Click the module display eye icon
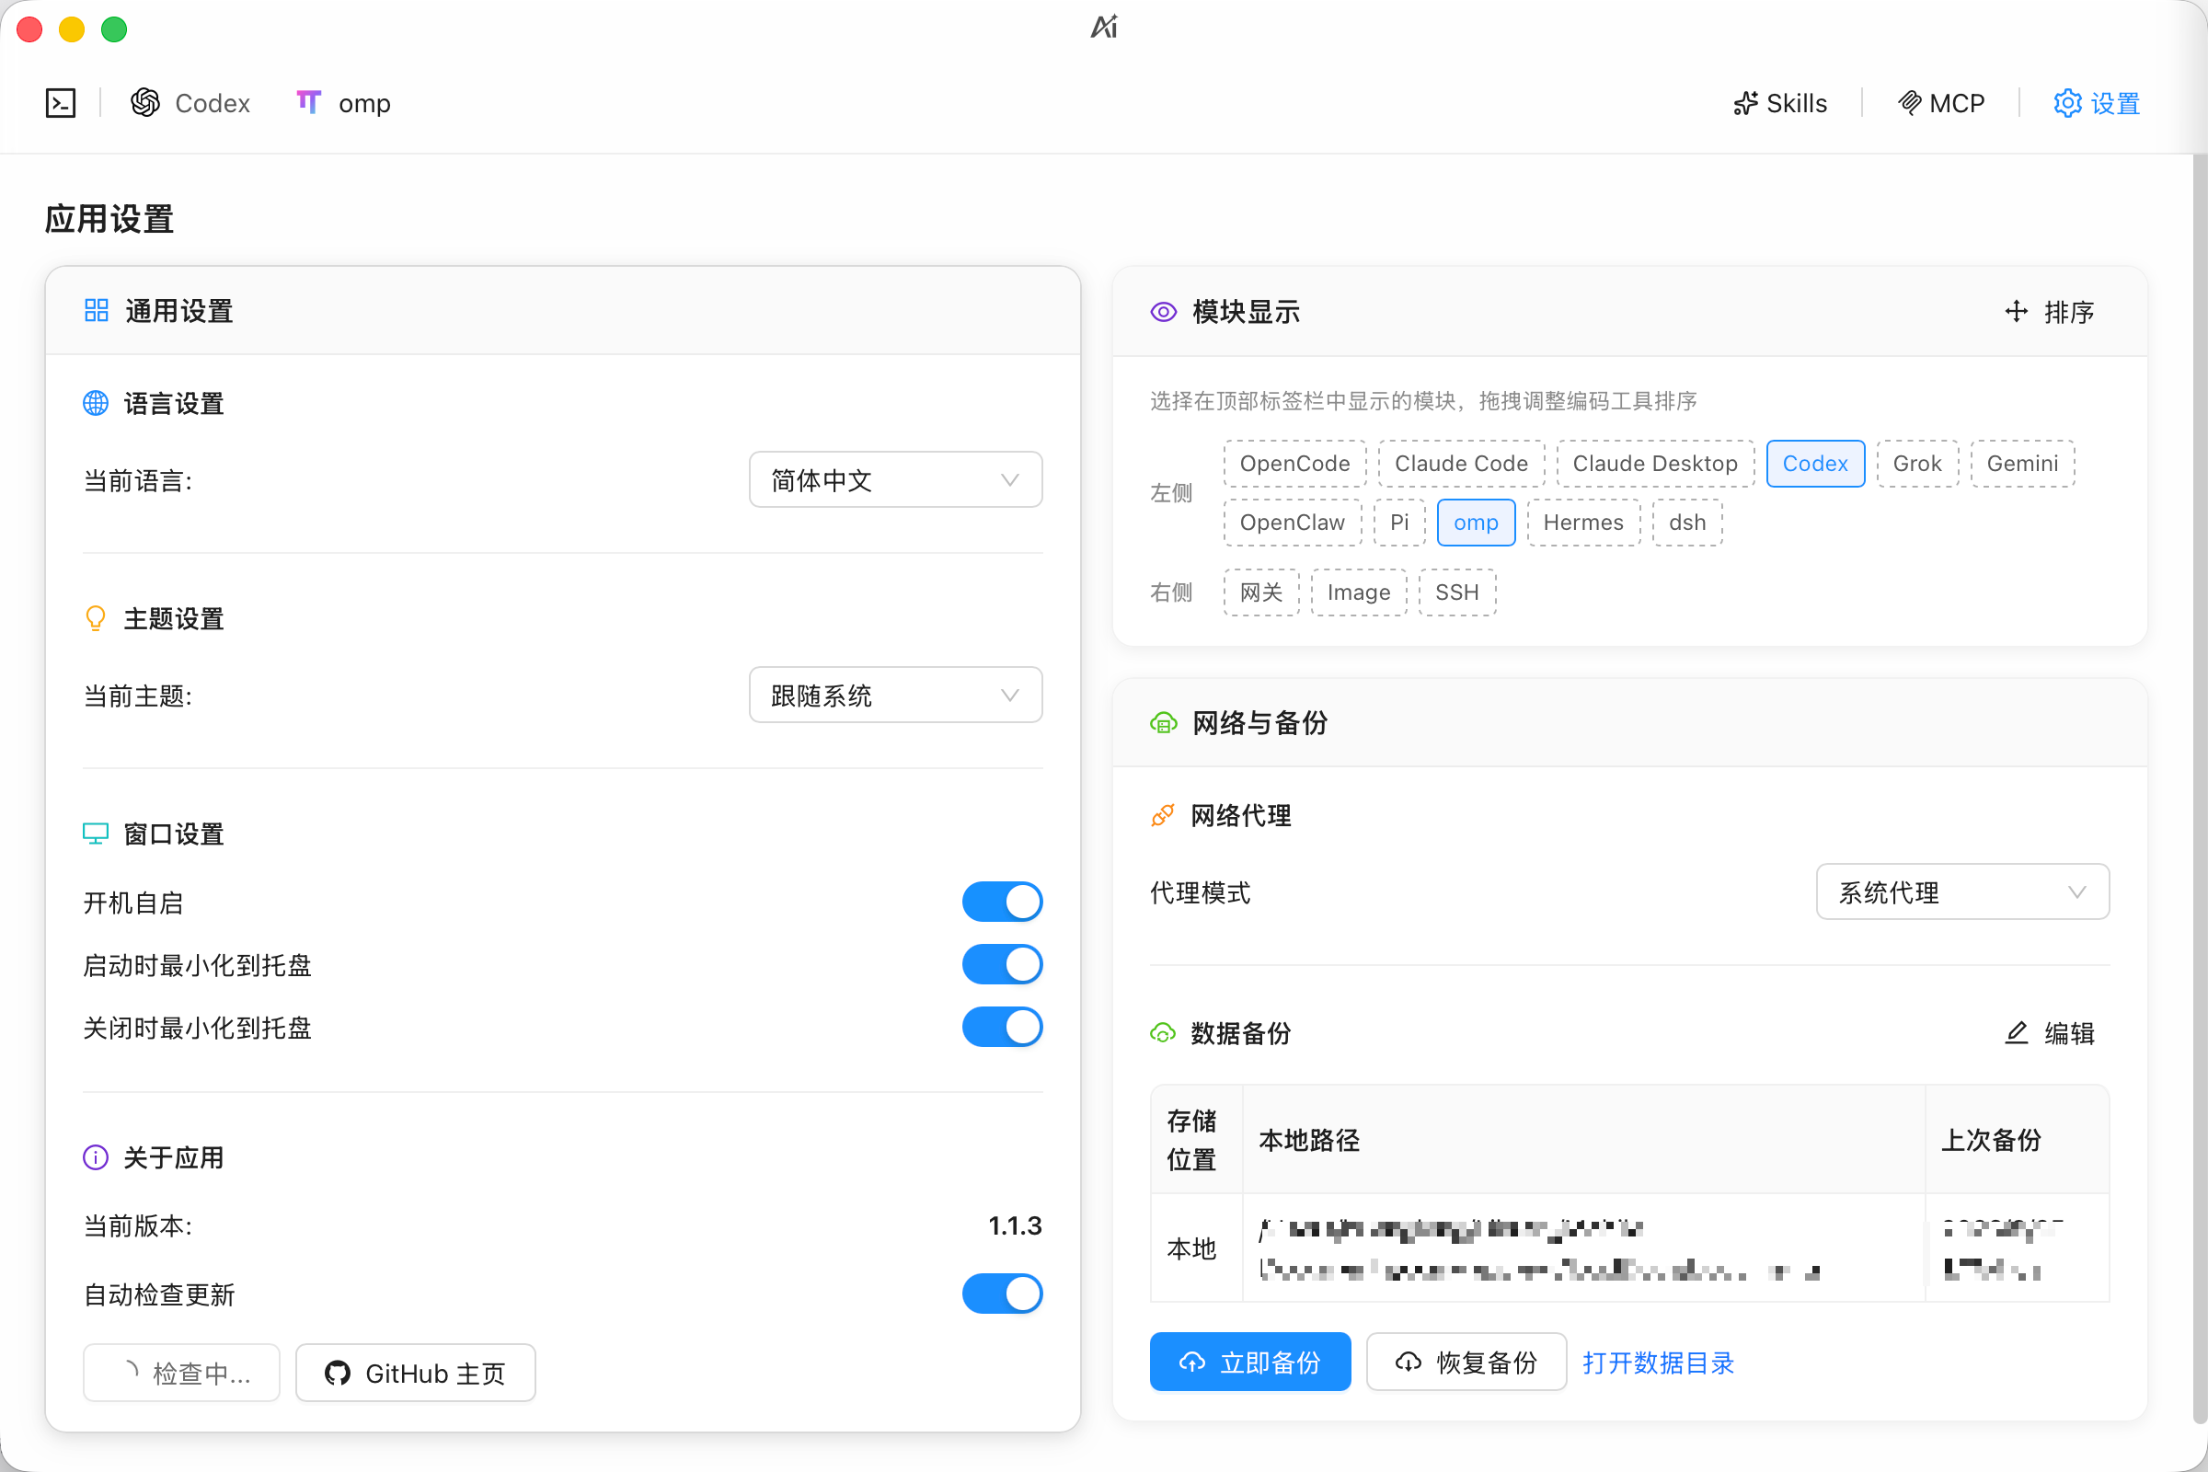Viewport: 2208px width, 1472px height. (x=1163, y=312)
